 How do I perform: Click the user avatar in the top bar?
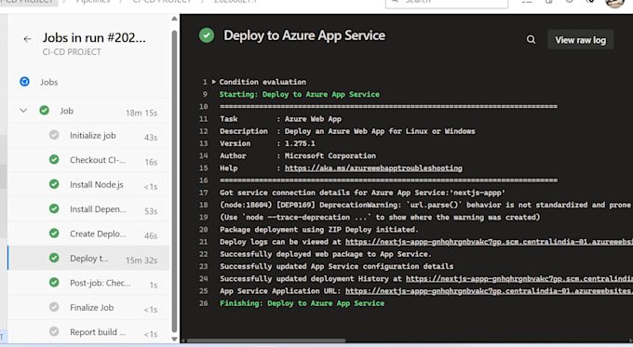click(x=614, y=2)
